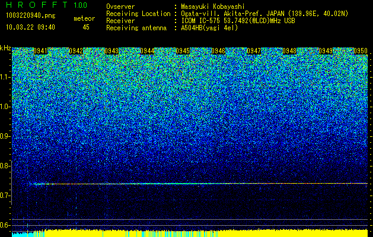This screenshot has width=373, height=237.
Task: Click time marker 0950
Action: click(x=361, y=51)
